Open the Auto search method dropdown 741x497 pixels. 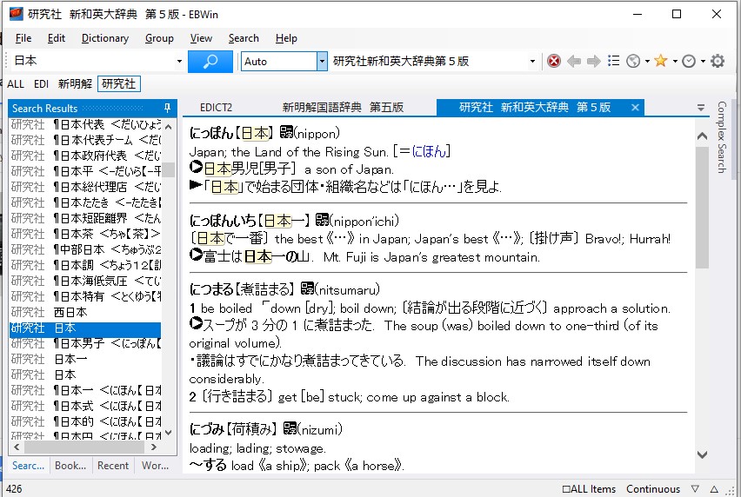pyautogui.click(x=322, y=62)
